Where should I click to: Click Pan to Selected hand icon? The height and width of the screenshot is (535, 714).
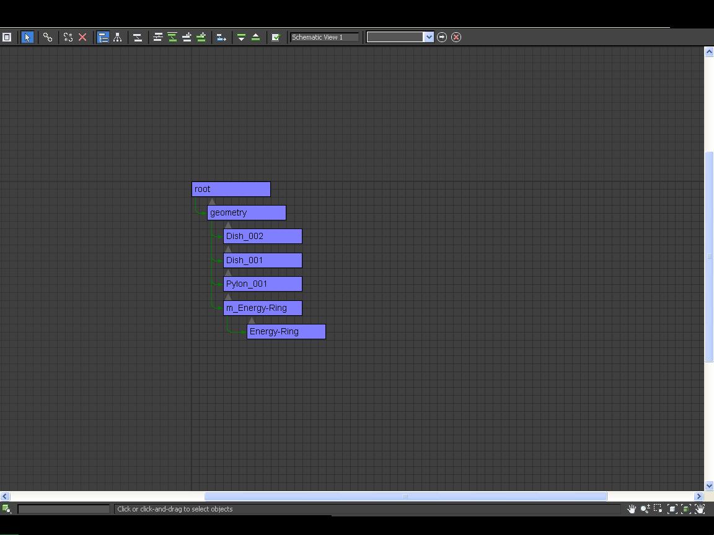point(699,509)
